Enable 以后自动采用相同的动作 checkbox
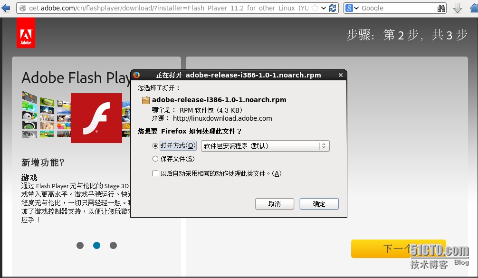 155,173
